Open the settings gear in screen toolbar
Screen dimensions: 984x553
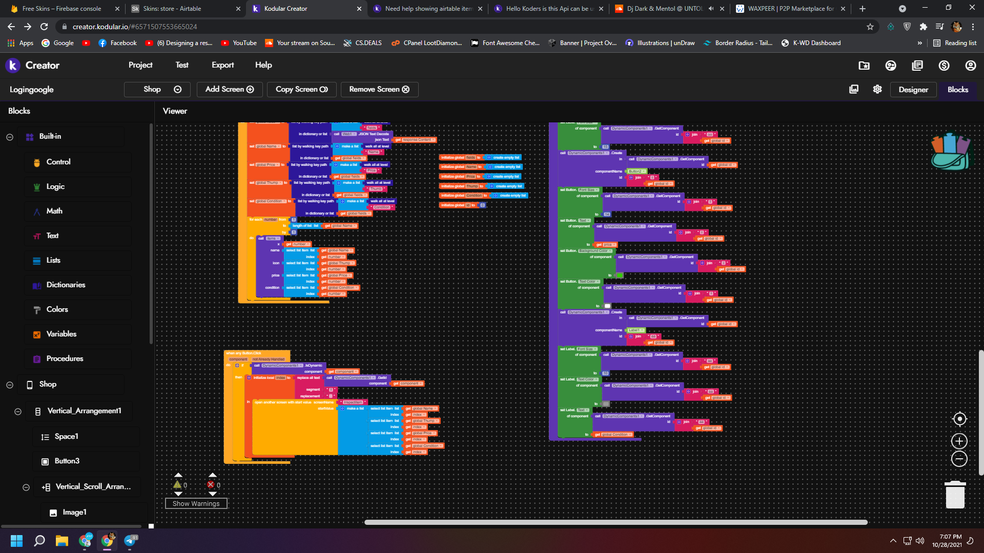(x=877, y=89)
